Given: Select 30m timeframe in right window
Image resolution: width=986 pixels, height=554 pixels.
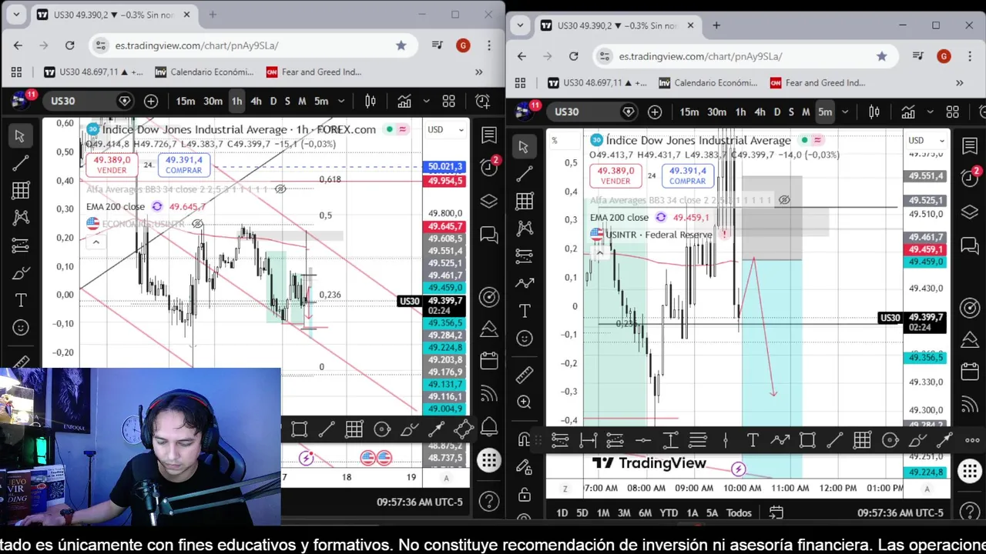Looking at the screenshot, I should click(716, 112).
